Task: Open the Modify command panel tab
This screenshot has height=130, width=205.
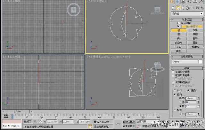Action: (x=178, y=1)
